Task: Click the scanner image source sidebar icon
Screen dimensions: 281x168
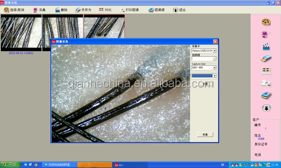Action: (266, 95)
